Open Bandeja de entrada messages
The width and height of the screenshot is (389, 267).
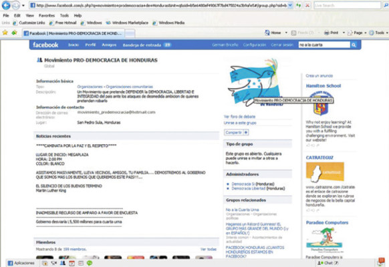(146, 45)
